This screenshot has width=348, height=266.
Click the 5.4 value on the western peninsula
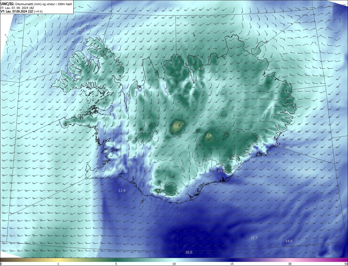coord(66,124)
